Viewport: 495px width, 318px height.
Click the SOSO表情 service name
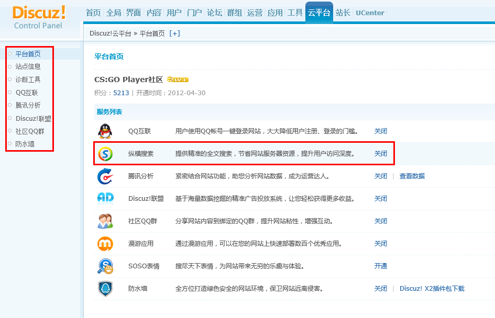tap(144, 266)
